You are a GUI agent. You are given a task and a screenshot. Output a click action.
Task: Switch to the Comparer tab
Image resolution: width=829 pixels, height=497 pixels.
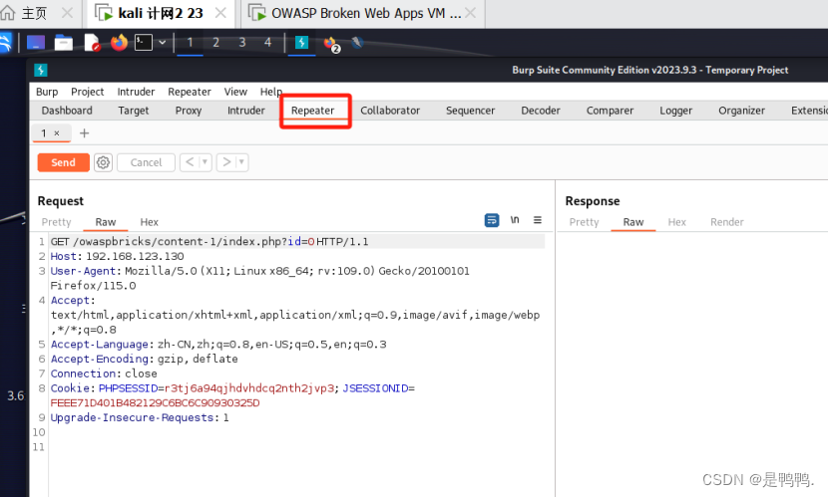610,111
